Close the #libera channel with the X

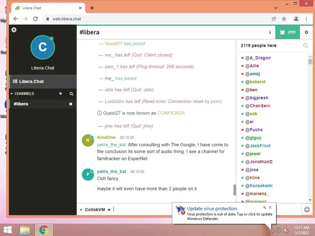[71, 104]
